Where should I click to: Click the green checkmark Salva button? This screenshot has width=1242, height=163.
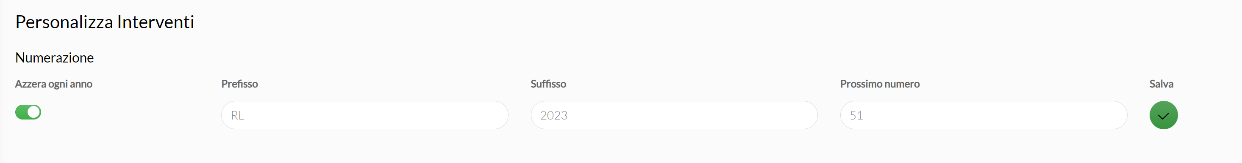tap(1163, 115)
